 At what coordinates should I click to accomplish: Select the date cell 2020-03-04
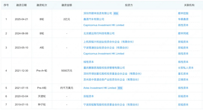click(22, 96)
